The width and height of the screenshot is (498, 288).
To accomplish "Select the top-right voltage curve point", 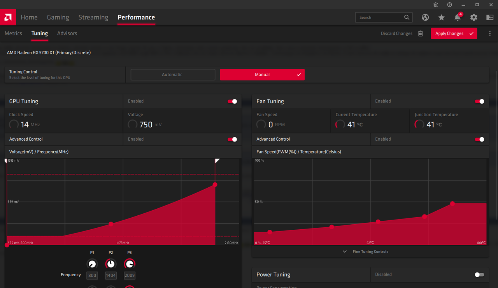I will 215,185.
